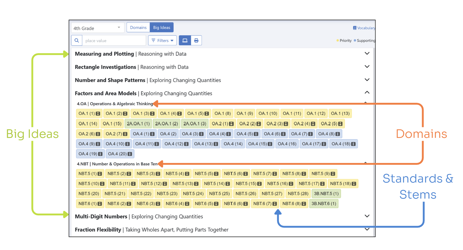The image size is (463, 250).
Task: Open the 4th Grade dropdown
Action: [x=97, y=28]
